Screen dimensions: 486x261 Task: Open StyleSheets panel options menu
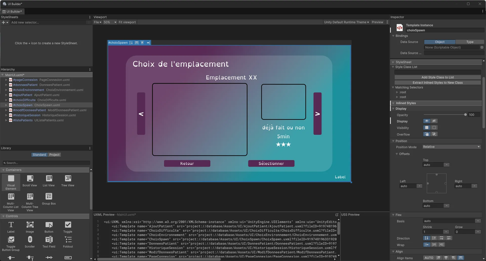[90, 17]
